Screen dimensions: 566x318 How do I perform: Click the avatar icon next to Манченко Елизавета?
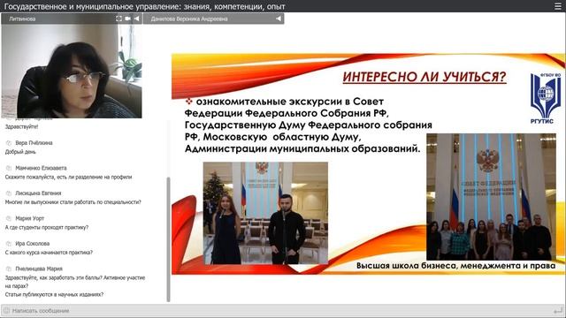tap(9, 169)
